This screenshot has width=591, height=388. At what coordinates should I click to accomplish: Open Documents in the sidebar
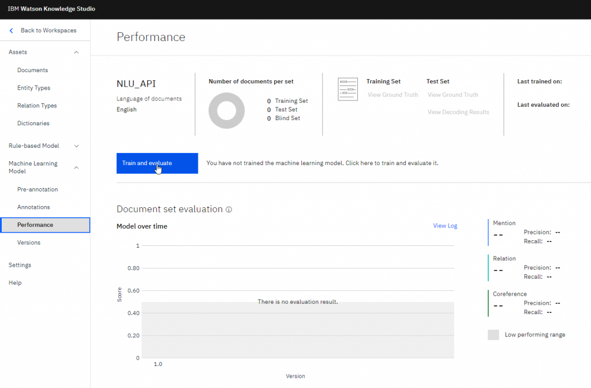pyautogui.click(x=33, y=70)
